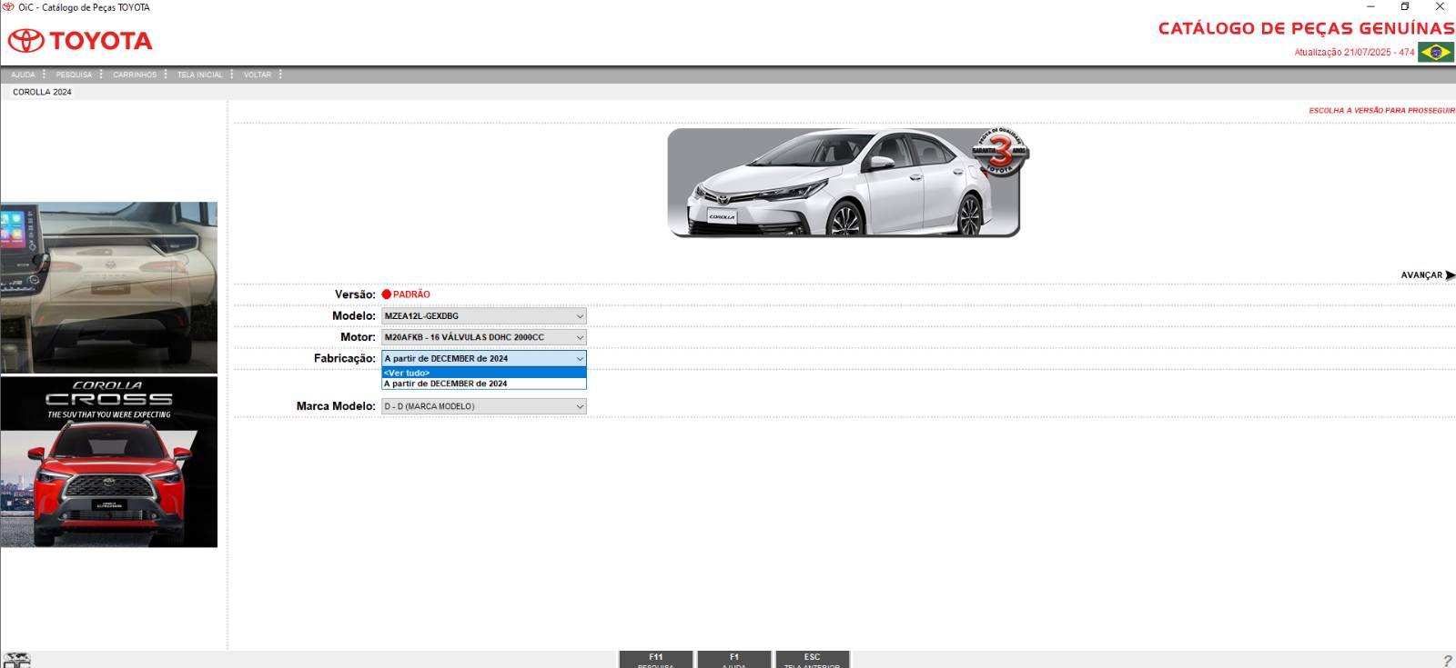The width and height of the screenshot is (1456, 668).
Task: Click the Corolla Cross advertisement banner
Action: tap(108, 462)
